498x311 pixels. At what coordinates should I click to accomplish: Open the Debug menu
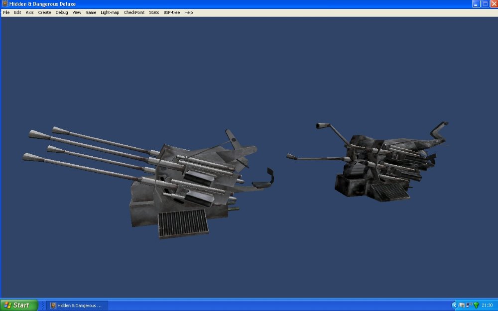[62, 12]
